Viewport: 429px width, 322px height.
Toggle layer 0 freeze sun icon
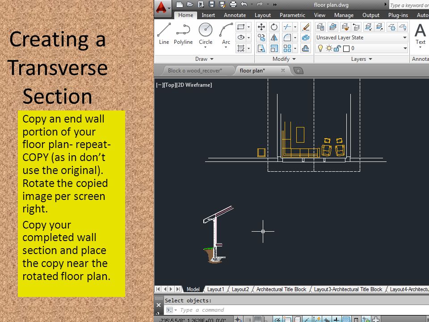tap(329, 48)
